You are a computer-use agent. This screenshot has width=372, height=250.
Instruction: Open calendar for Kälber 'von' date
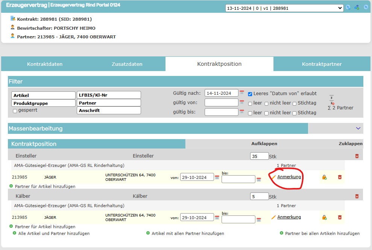coord(217,218)
